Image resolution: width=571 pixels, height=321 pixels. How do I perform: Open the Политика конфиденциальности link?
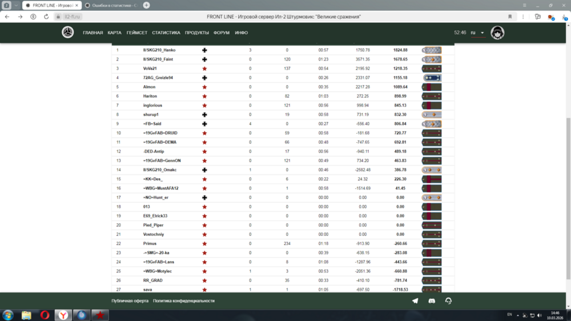coord(184,301)
